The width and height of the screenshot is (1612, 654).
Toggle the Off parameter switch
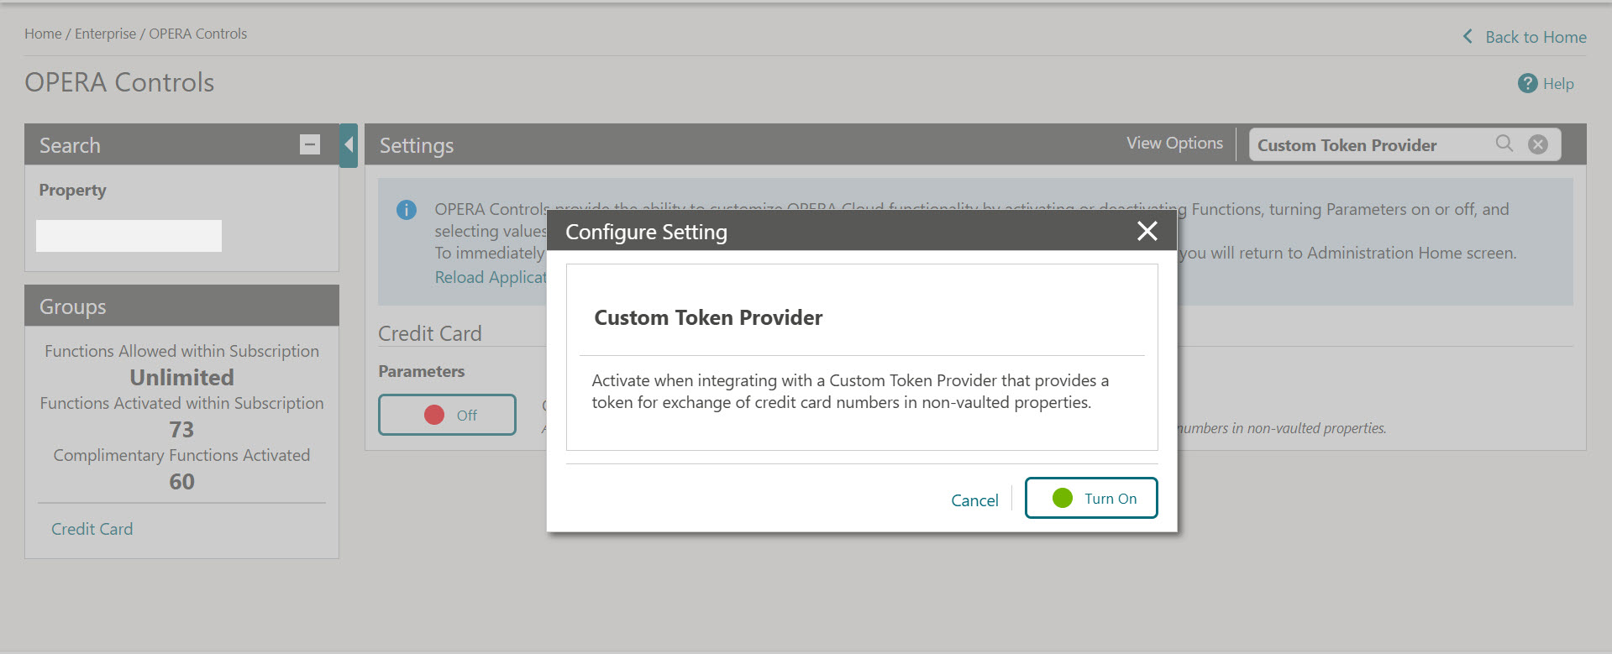point(447,414)
